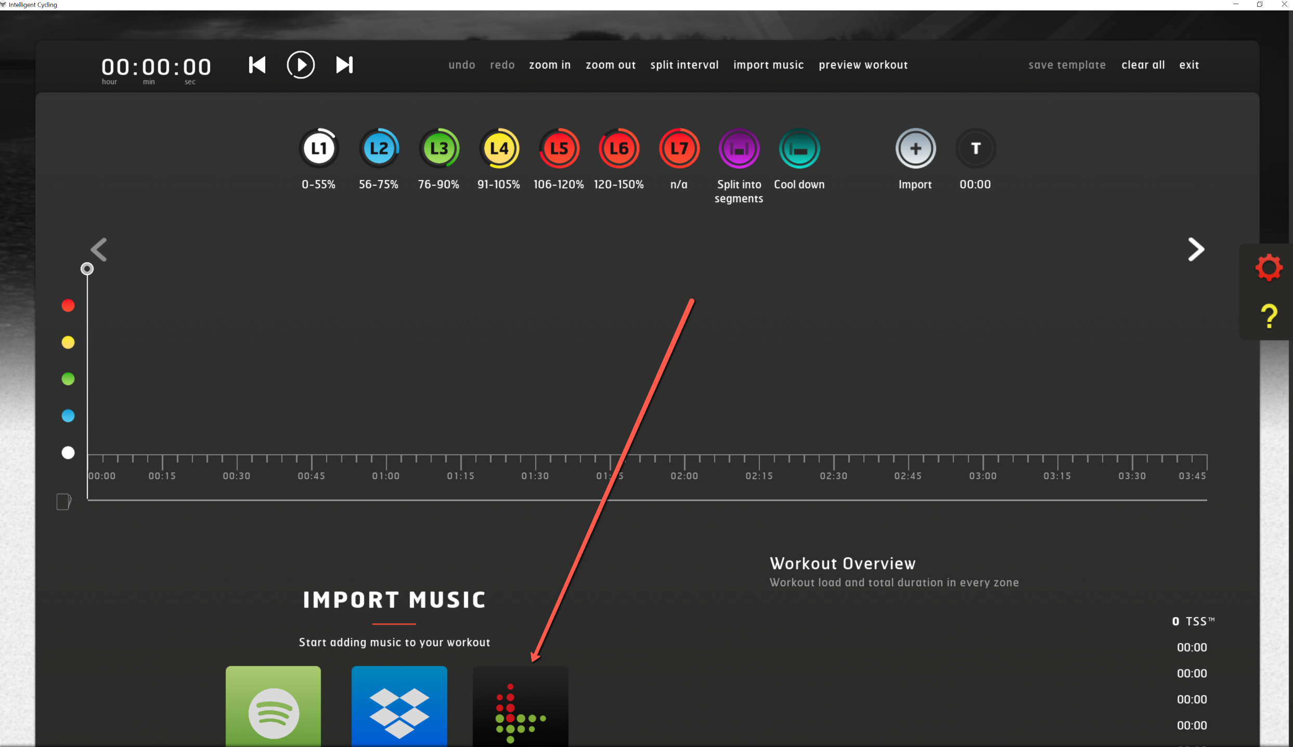The image size is (1293, 747).
Task: Open Spotify music import
Action: click(274, 707)
